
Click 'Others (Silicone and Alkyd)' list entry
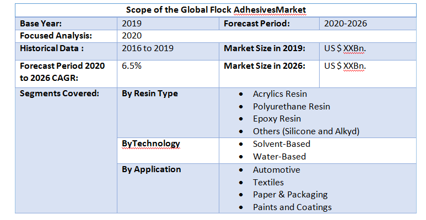coord(306,131)
